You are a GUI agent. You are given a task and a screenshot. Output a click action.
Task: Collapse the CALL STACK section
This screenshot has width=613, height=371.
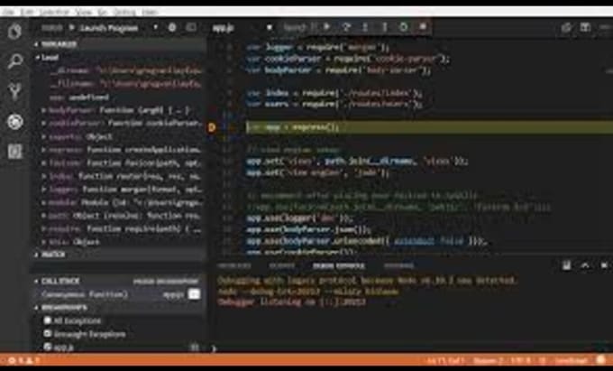117,281
